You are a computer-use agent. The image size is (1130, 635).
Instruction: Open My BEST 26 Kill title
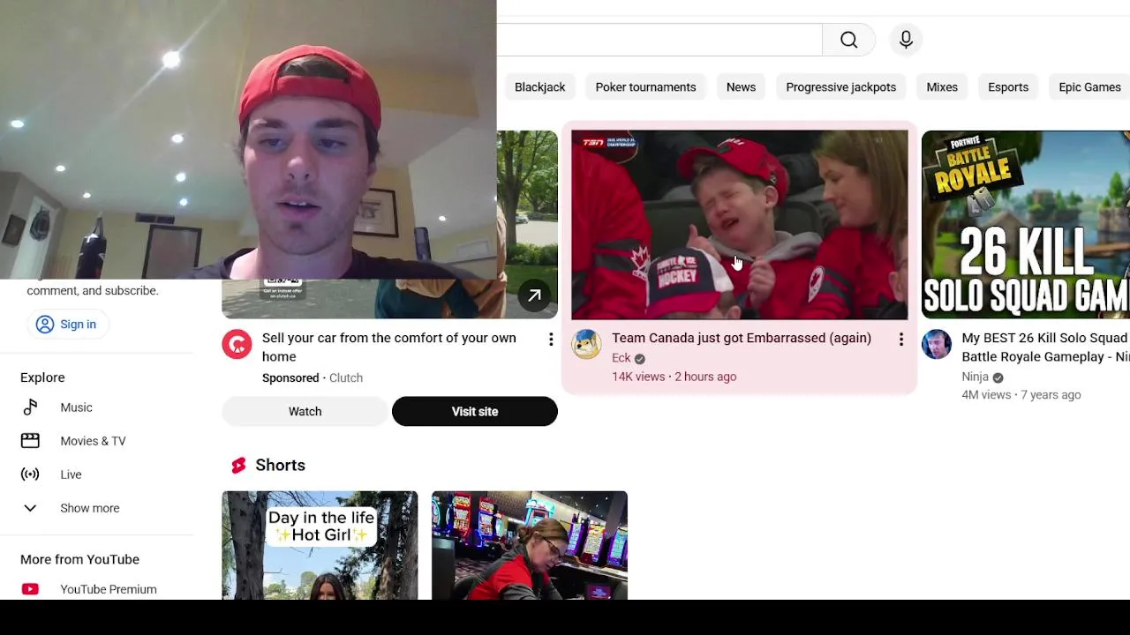pyautogui.click(x=1045, y=347)
